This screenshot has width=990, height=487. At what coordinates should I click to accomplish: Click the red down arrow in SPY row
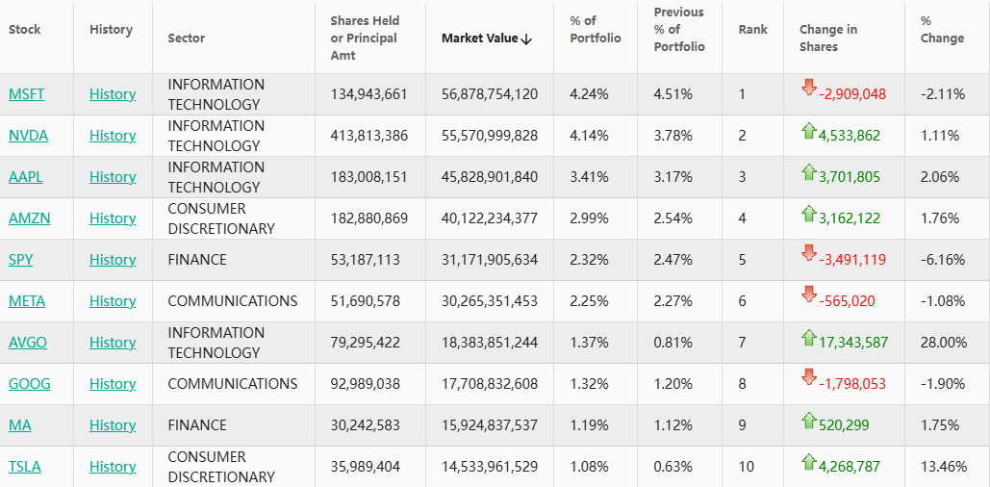(809, 253)
